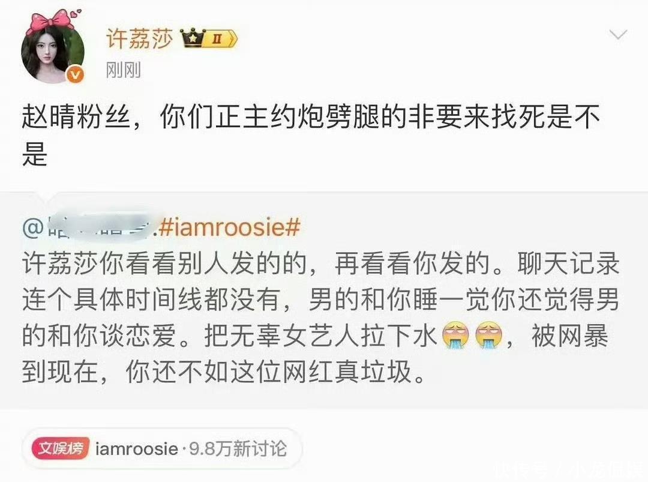Screen dimensions: 648x482
Task: Open the post options chevron menu
Action: pos(618,34)
